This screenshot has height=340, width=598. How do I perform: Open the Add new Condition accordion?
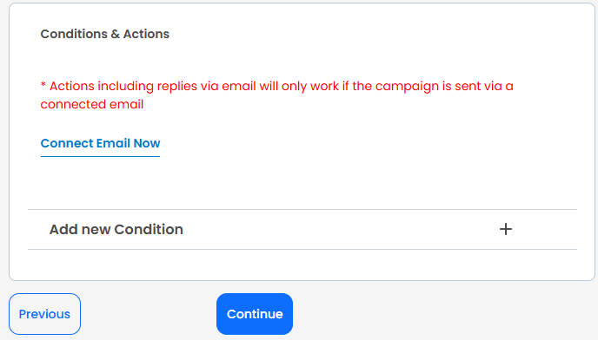[x=302, y=229]
